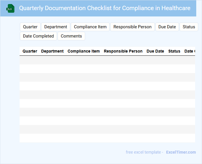This screenshot has height=164, width=202.
Task: Click the partially visible Date Completed header
Action: tap(190, 51)
